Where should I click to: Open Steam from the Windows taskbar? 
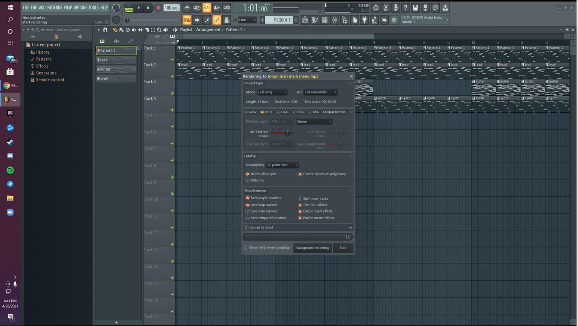point(10,142)
